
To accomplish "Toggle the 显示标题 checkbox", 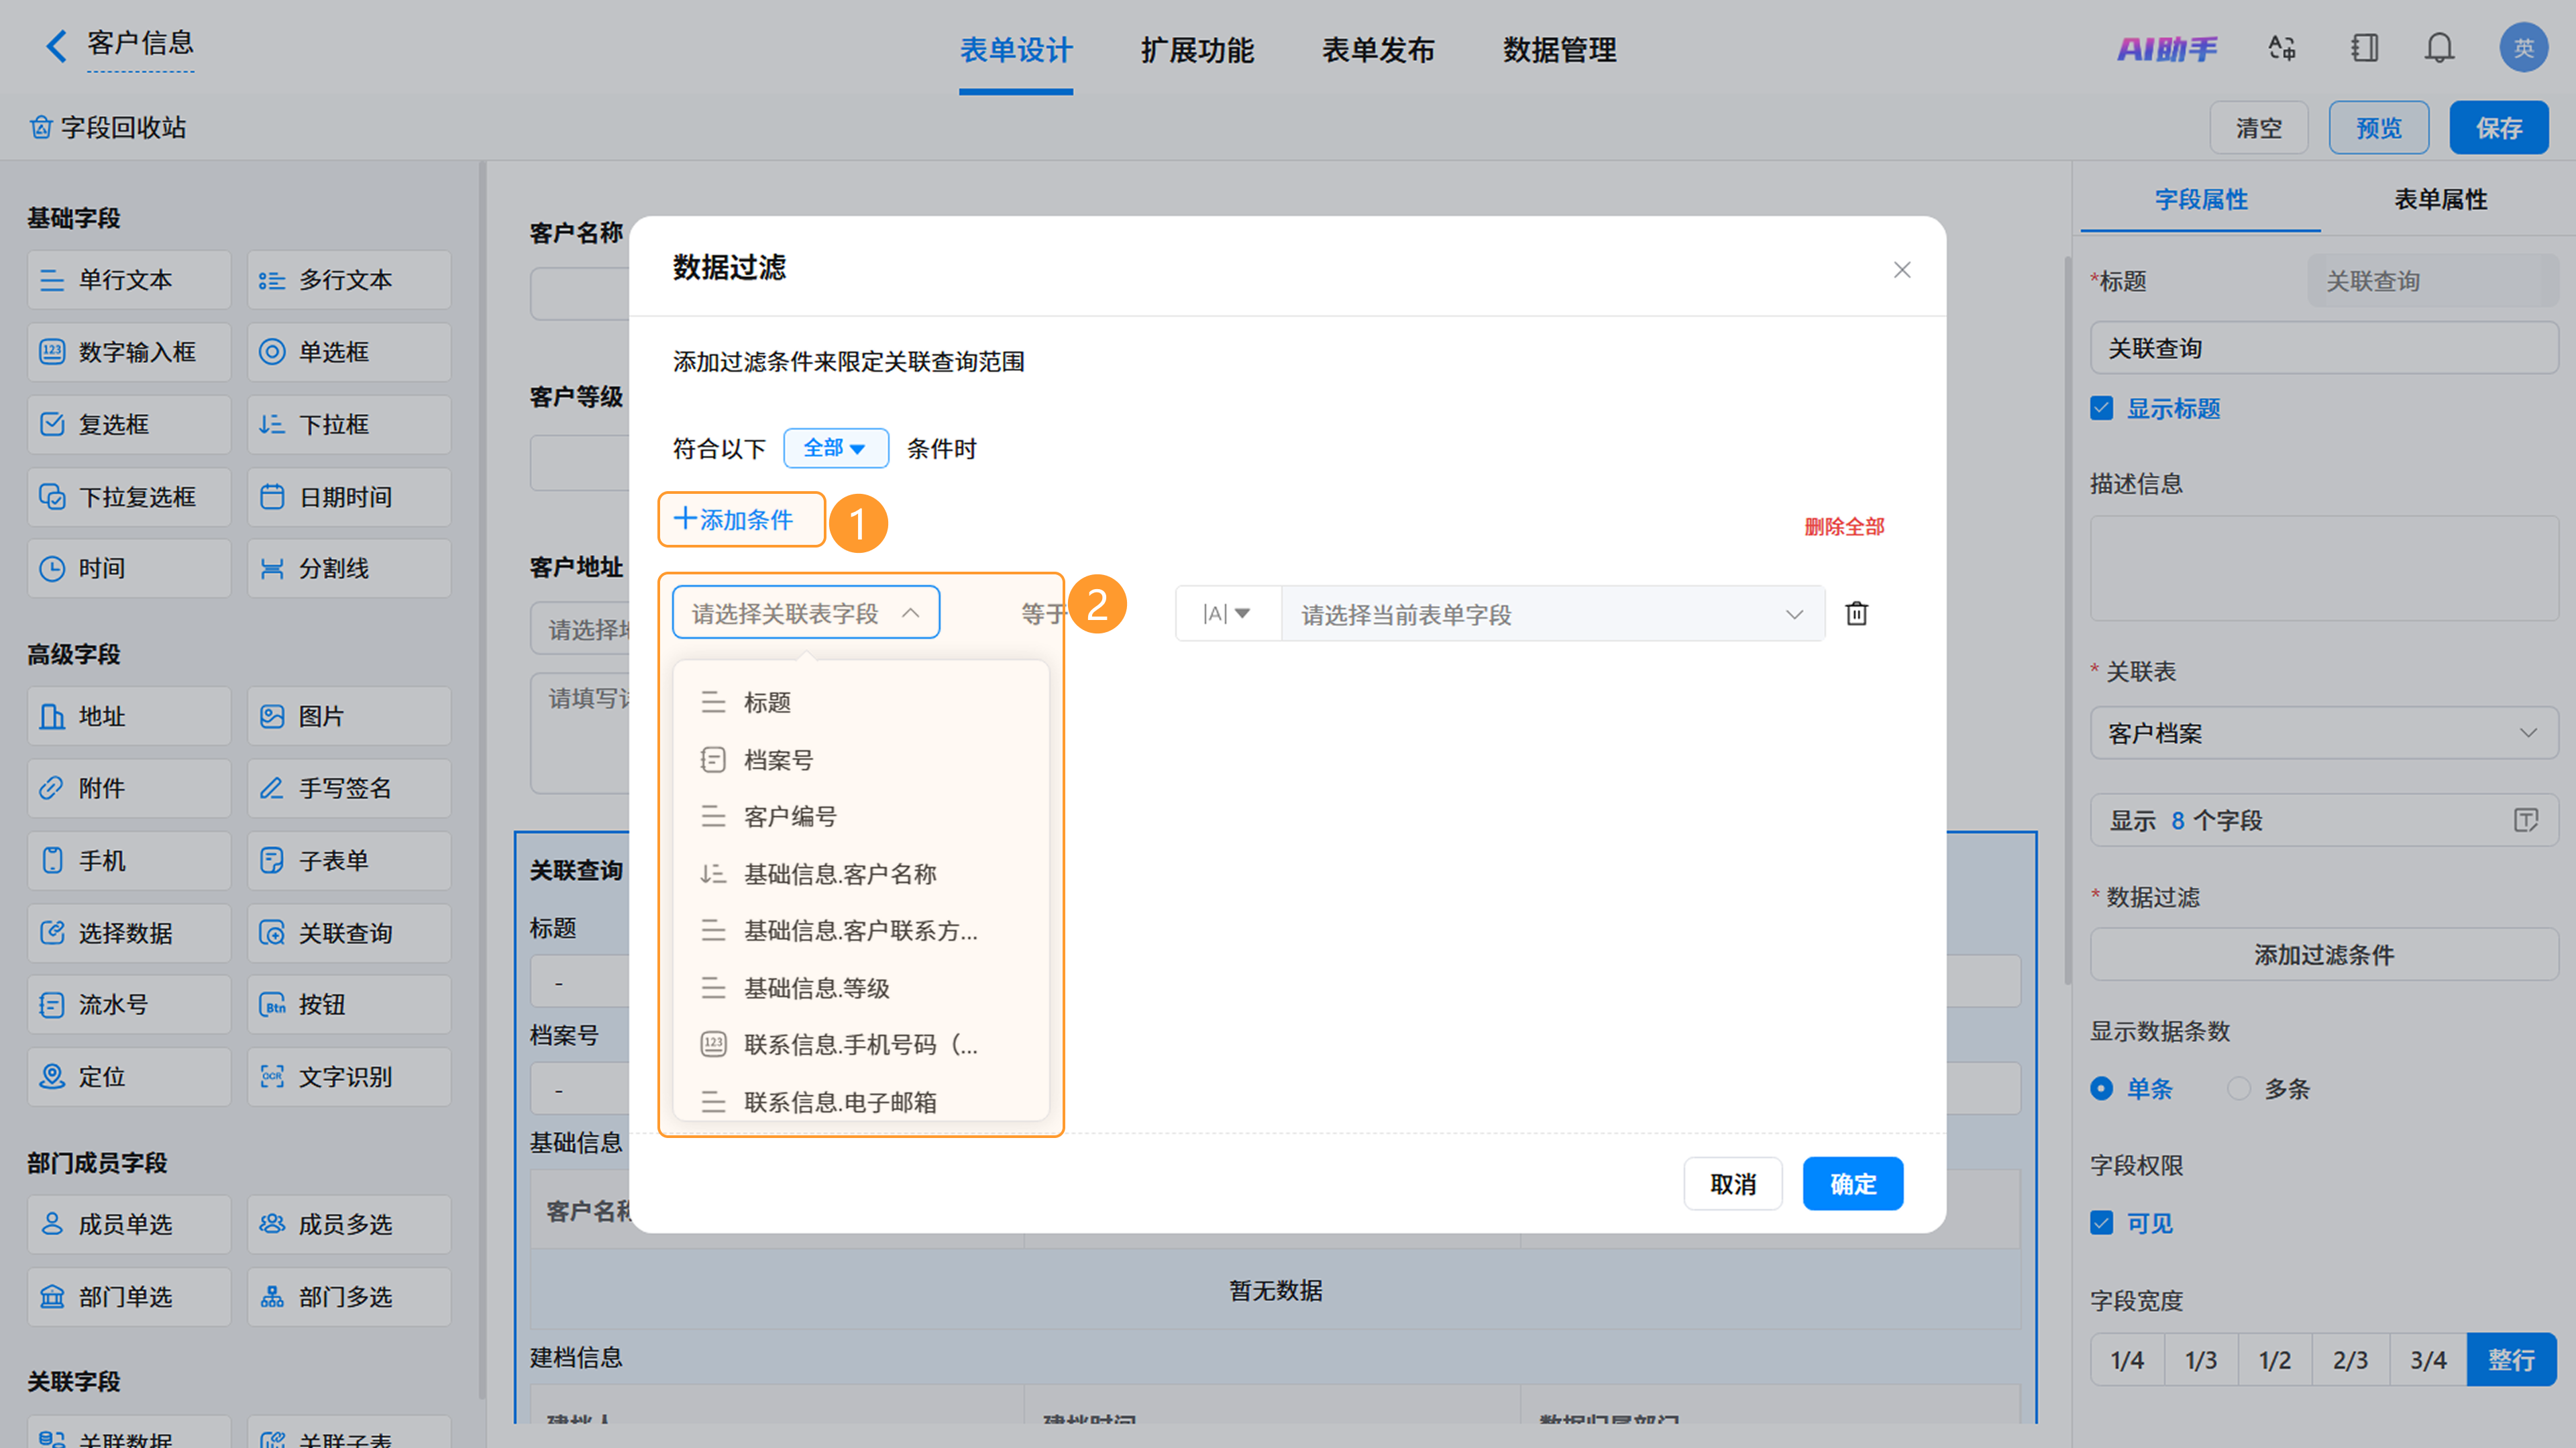I will (2102, 408).
